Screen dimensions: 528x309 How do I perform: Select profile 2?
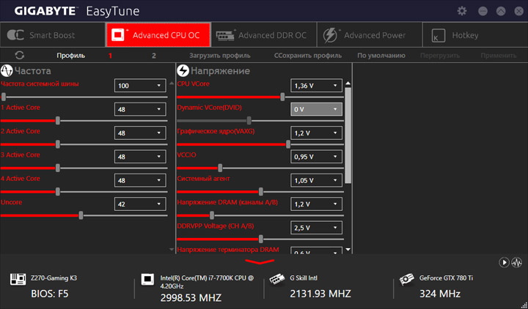point(154,56)
